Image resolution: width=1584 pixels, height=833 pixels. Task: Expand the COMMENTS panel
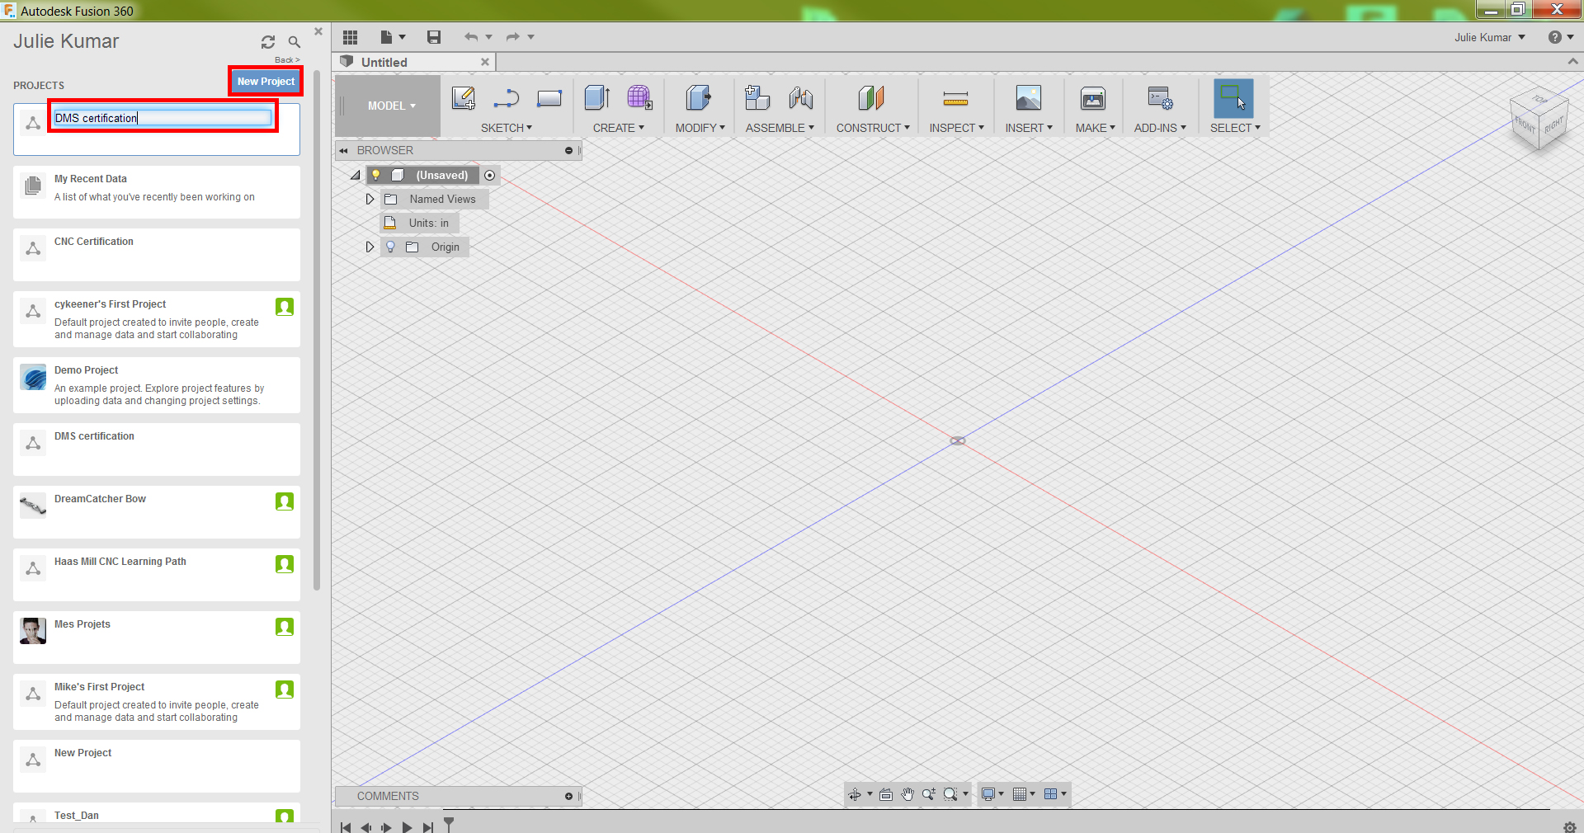[568, 796]
